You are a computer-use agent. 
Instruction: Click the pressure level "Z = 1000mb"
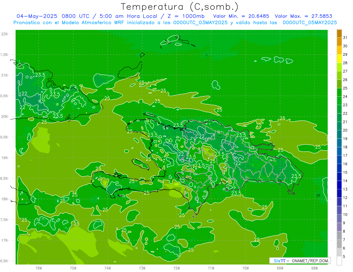click(x=186, y=16)
